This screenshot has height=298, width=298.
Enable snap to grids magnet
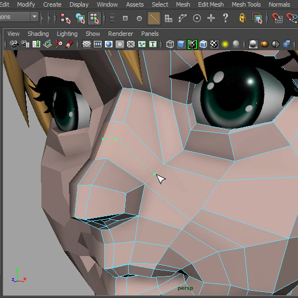click(x=277, y=18)
